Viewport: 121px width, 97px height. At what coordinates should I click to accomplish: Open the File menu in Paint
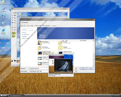(13, 11)
